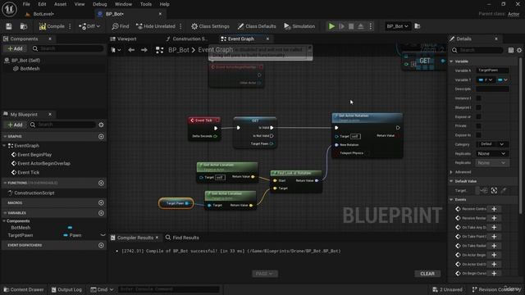Screen dimensions: 525x295
Task: Open Compile options three-dot menu
Action: click(x=70, y=26)
